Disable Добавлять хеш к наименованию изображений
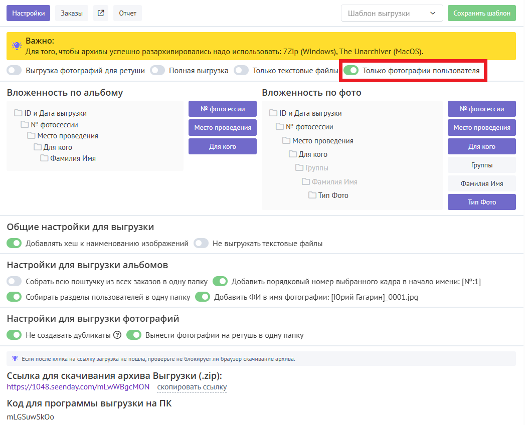The image size is (525, 425). [x=15, y=243]
